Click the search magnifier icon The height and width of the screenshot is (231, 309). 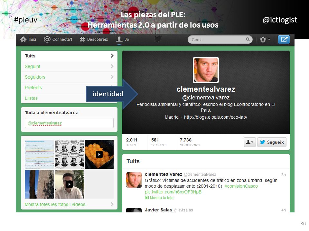click(x=248, y=39)
